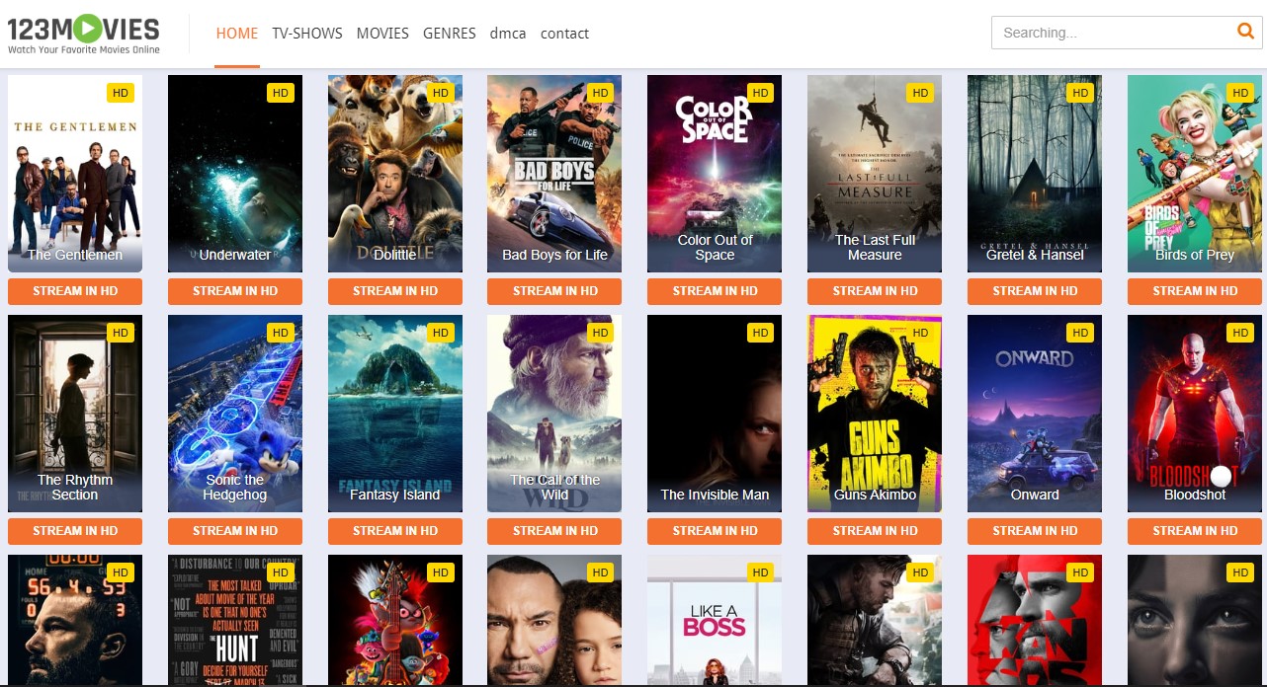1267x687 pixels.
Task: Open the contact page
Action: coord(564,34)
